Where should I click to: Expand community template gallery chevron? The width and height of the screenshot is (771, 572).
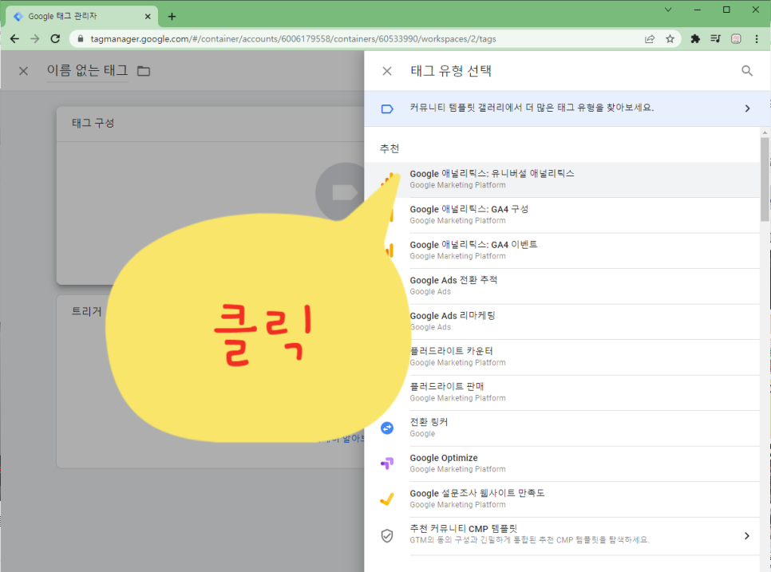tap(747, 108)
